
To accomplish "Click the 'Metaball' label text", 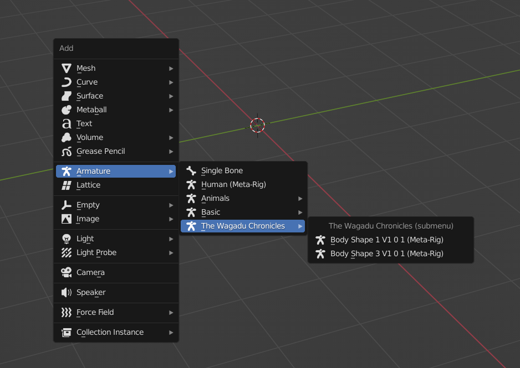I will 91,110.
